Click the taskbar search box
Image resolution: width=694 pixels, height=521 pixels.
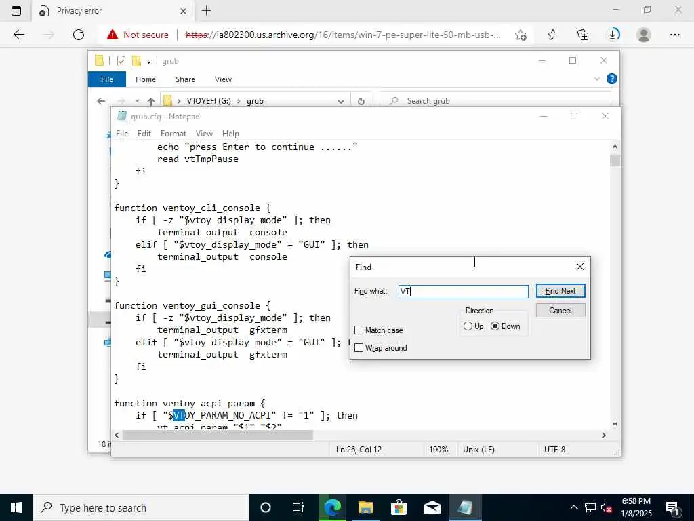[x=141, y=507]
